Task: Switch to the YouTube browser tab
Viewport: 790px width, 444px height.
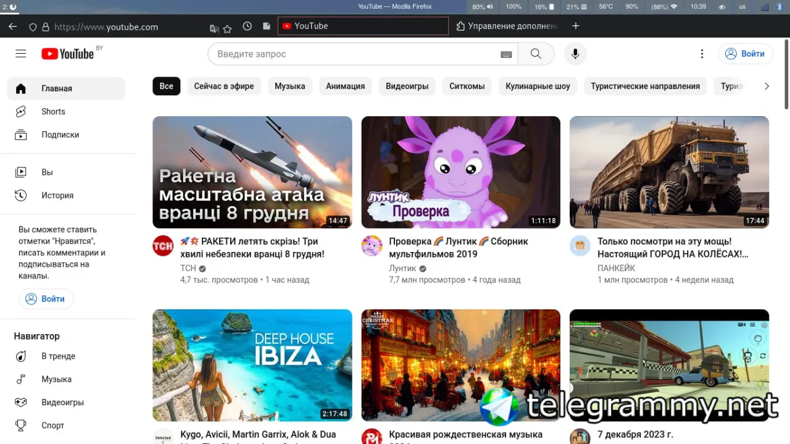Action: coord(363,26)
